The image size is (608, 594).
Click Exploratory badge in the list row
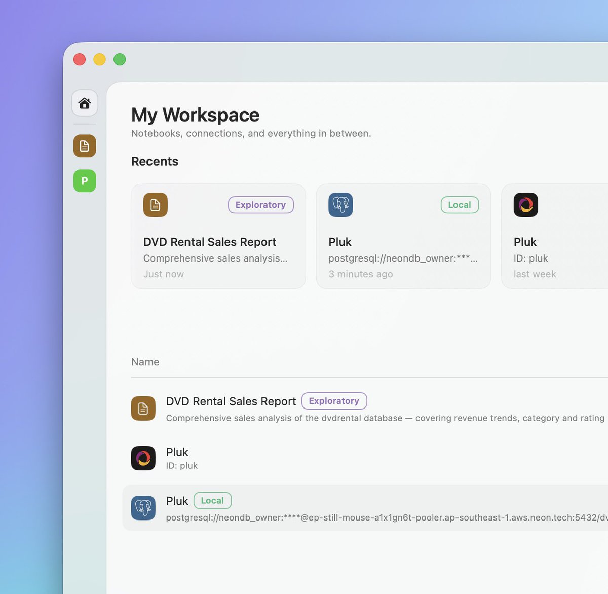point(334,401)
